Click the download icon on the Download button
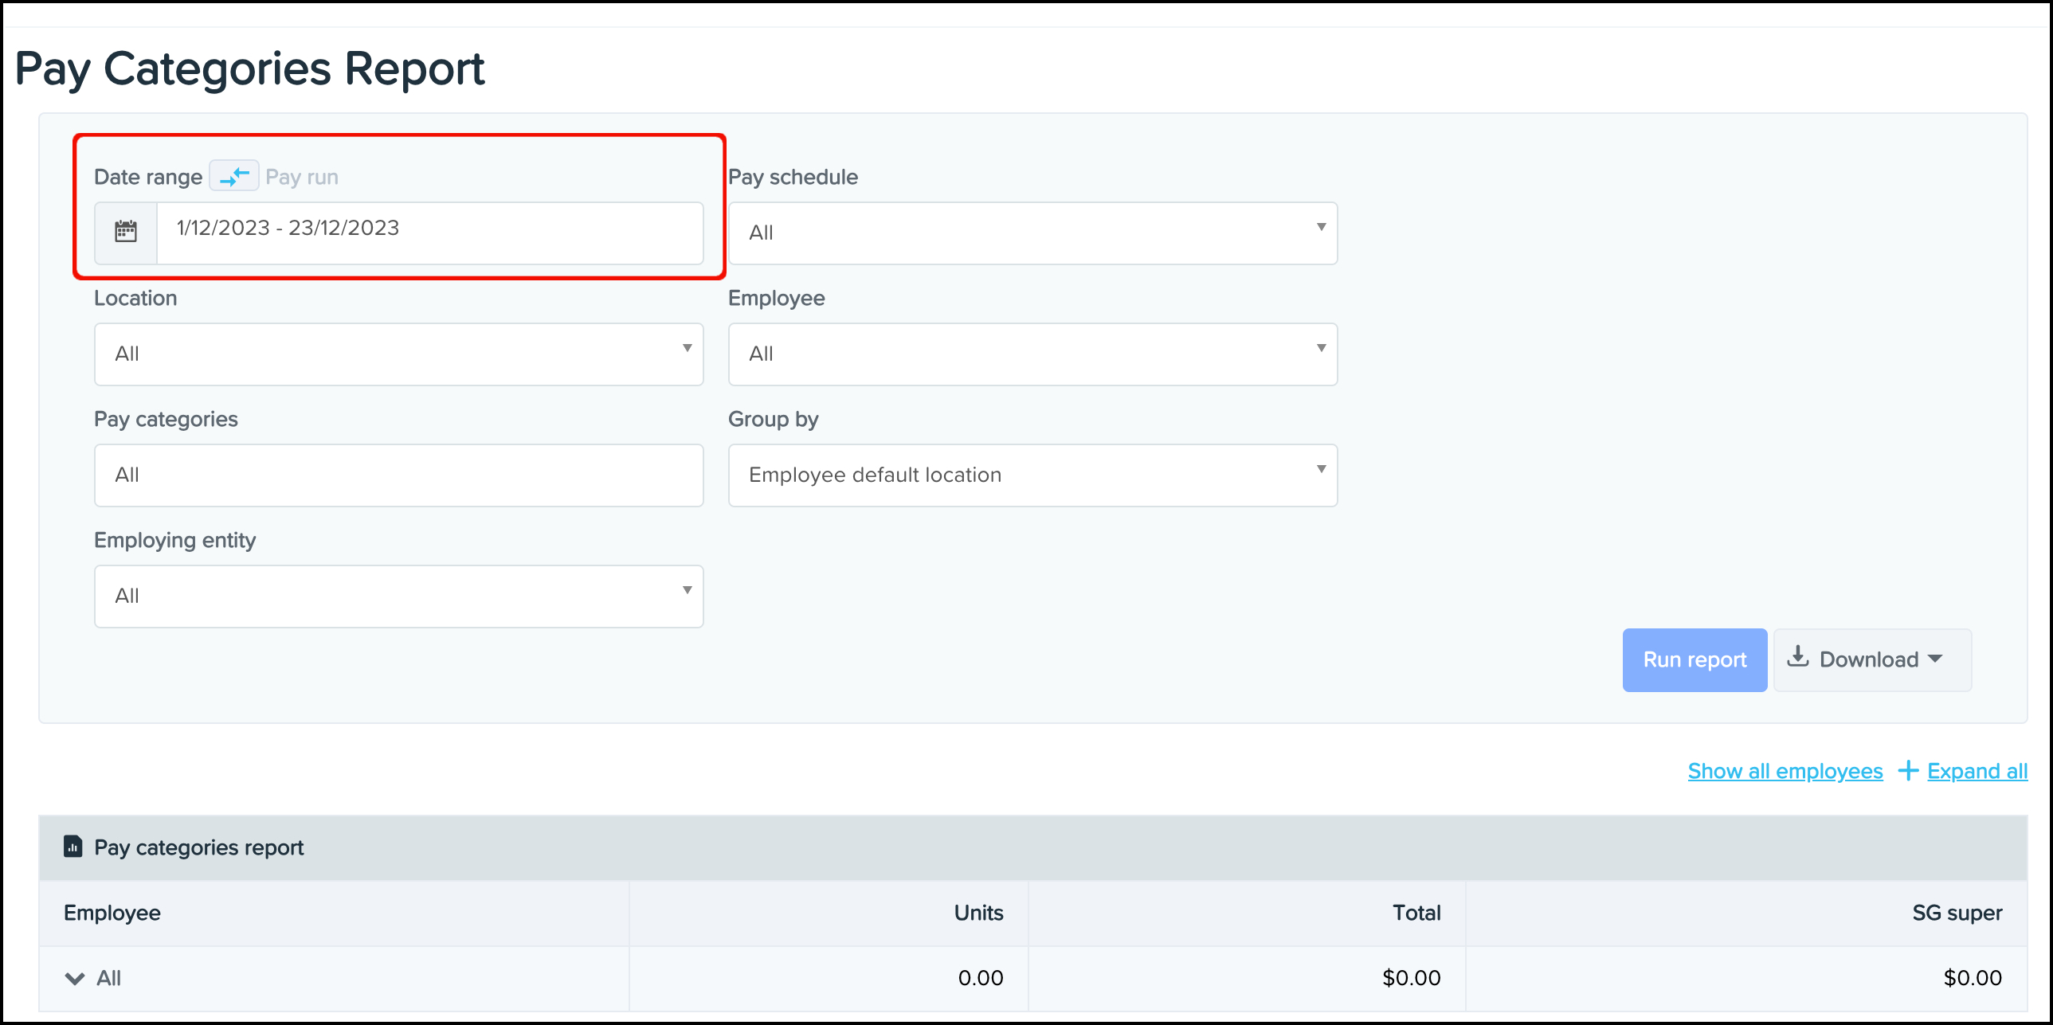Image resolution: width=2053 pixels, height=1025 pixels. click(x=1800, y=659)
